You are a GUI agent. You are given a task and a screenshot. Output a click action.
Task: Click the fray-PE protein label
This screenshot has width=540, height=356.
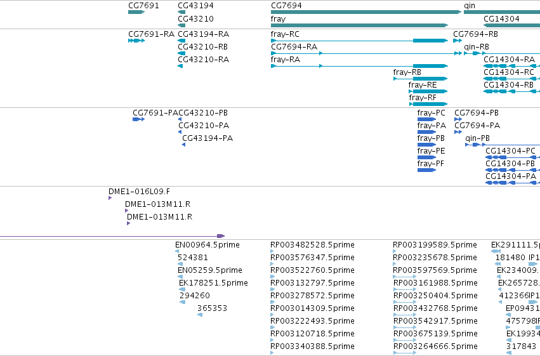pos(431,151)
